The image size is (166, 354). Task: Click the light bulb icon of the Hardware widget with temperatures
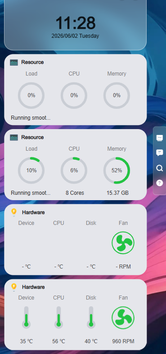pyautogui.click(x=14, y=287)
